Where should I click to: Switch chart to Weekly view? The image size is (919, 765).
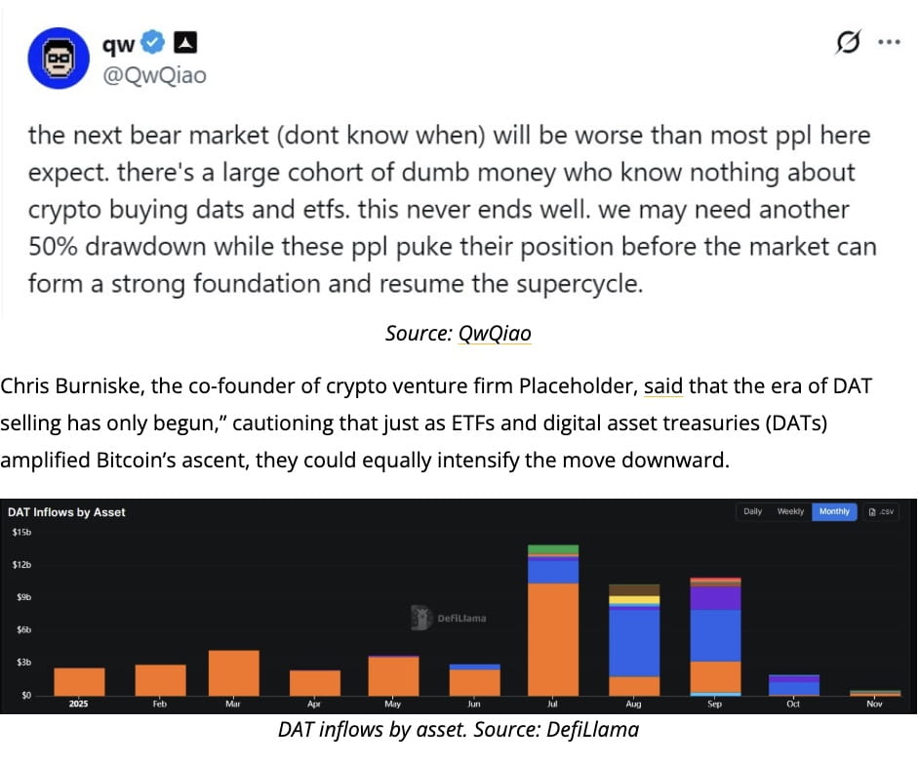790,511
